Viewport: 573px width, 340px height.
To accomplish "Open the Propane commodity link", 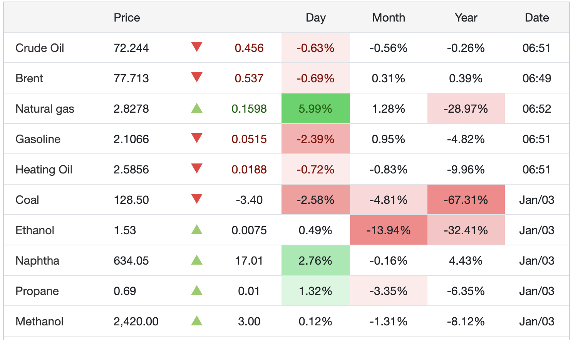I will [37, 291].
